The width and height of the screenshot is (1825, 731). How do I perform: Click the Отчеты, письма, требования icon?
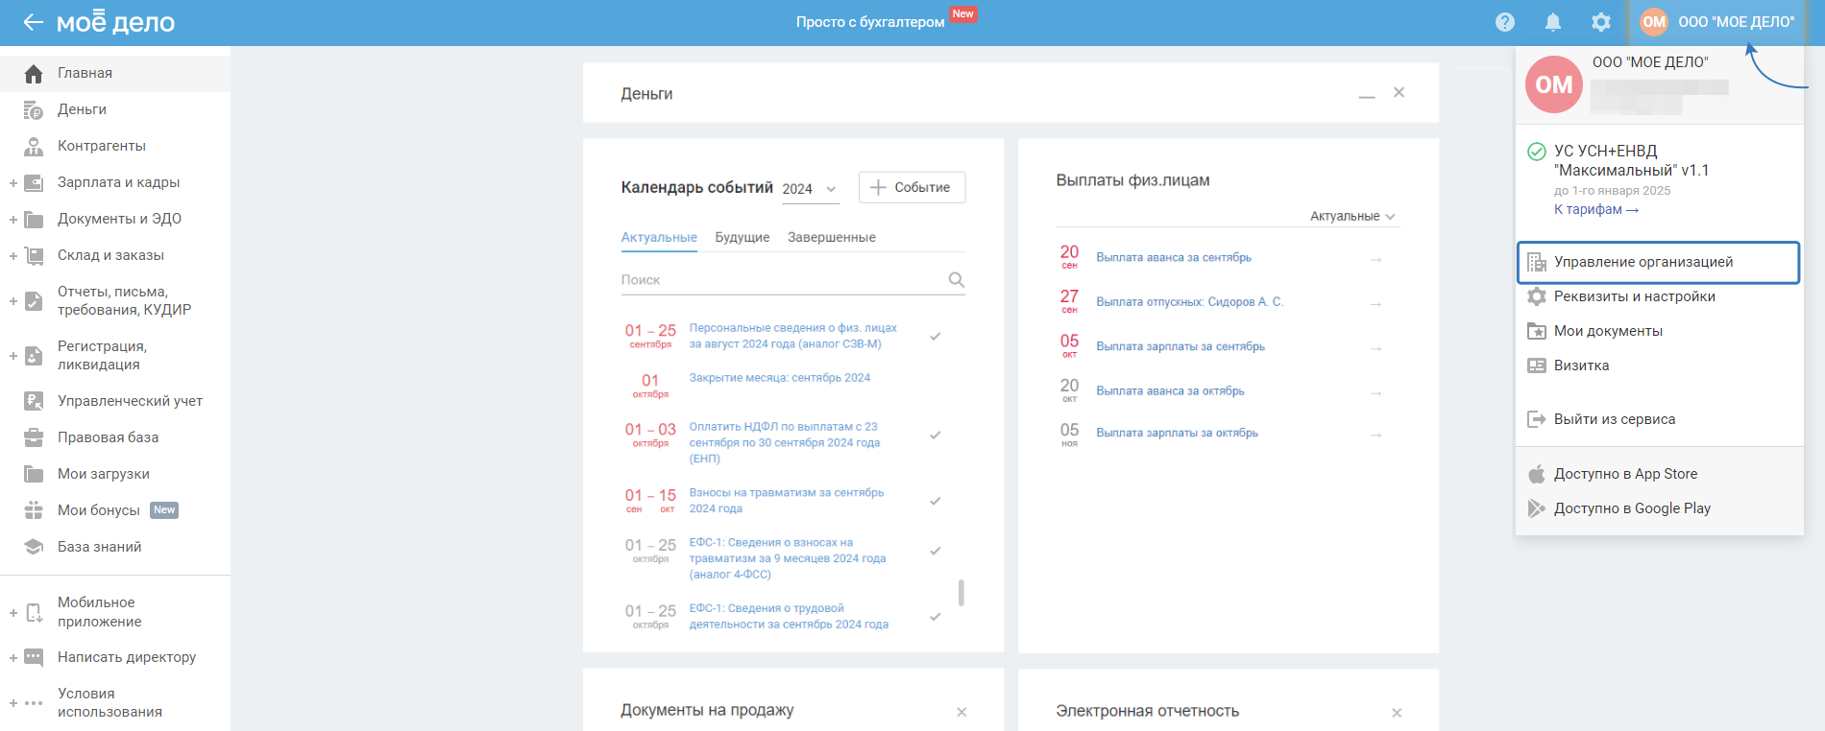34,301
